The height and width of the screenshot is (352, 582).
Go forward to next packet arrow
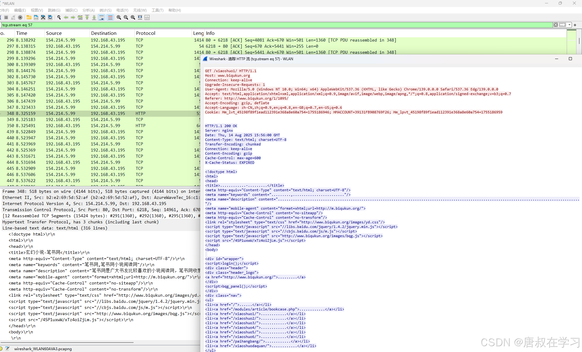click(73, 17)
